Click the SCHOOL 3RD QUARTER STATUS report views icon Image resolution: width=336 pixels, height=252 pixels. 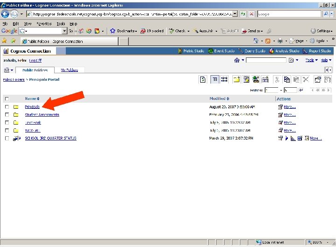(x=300, y=138)
